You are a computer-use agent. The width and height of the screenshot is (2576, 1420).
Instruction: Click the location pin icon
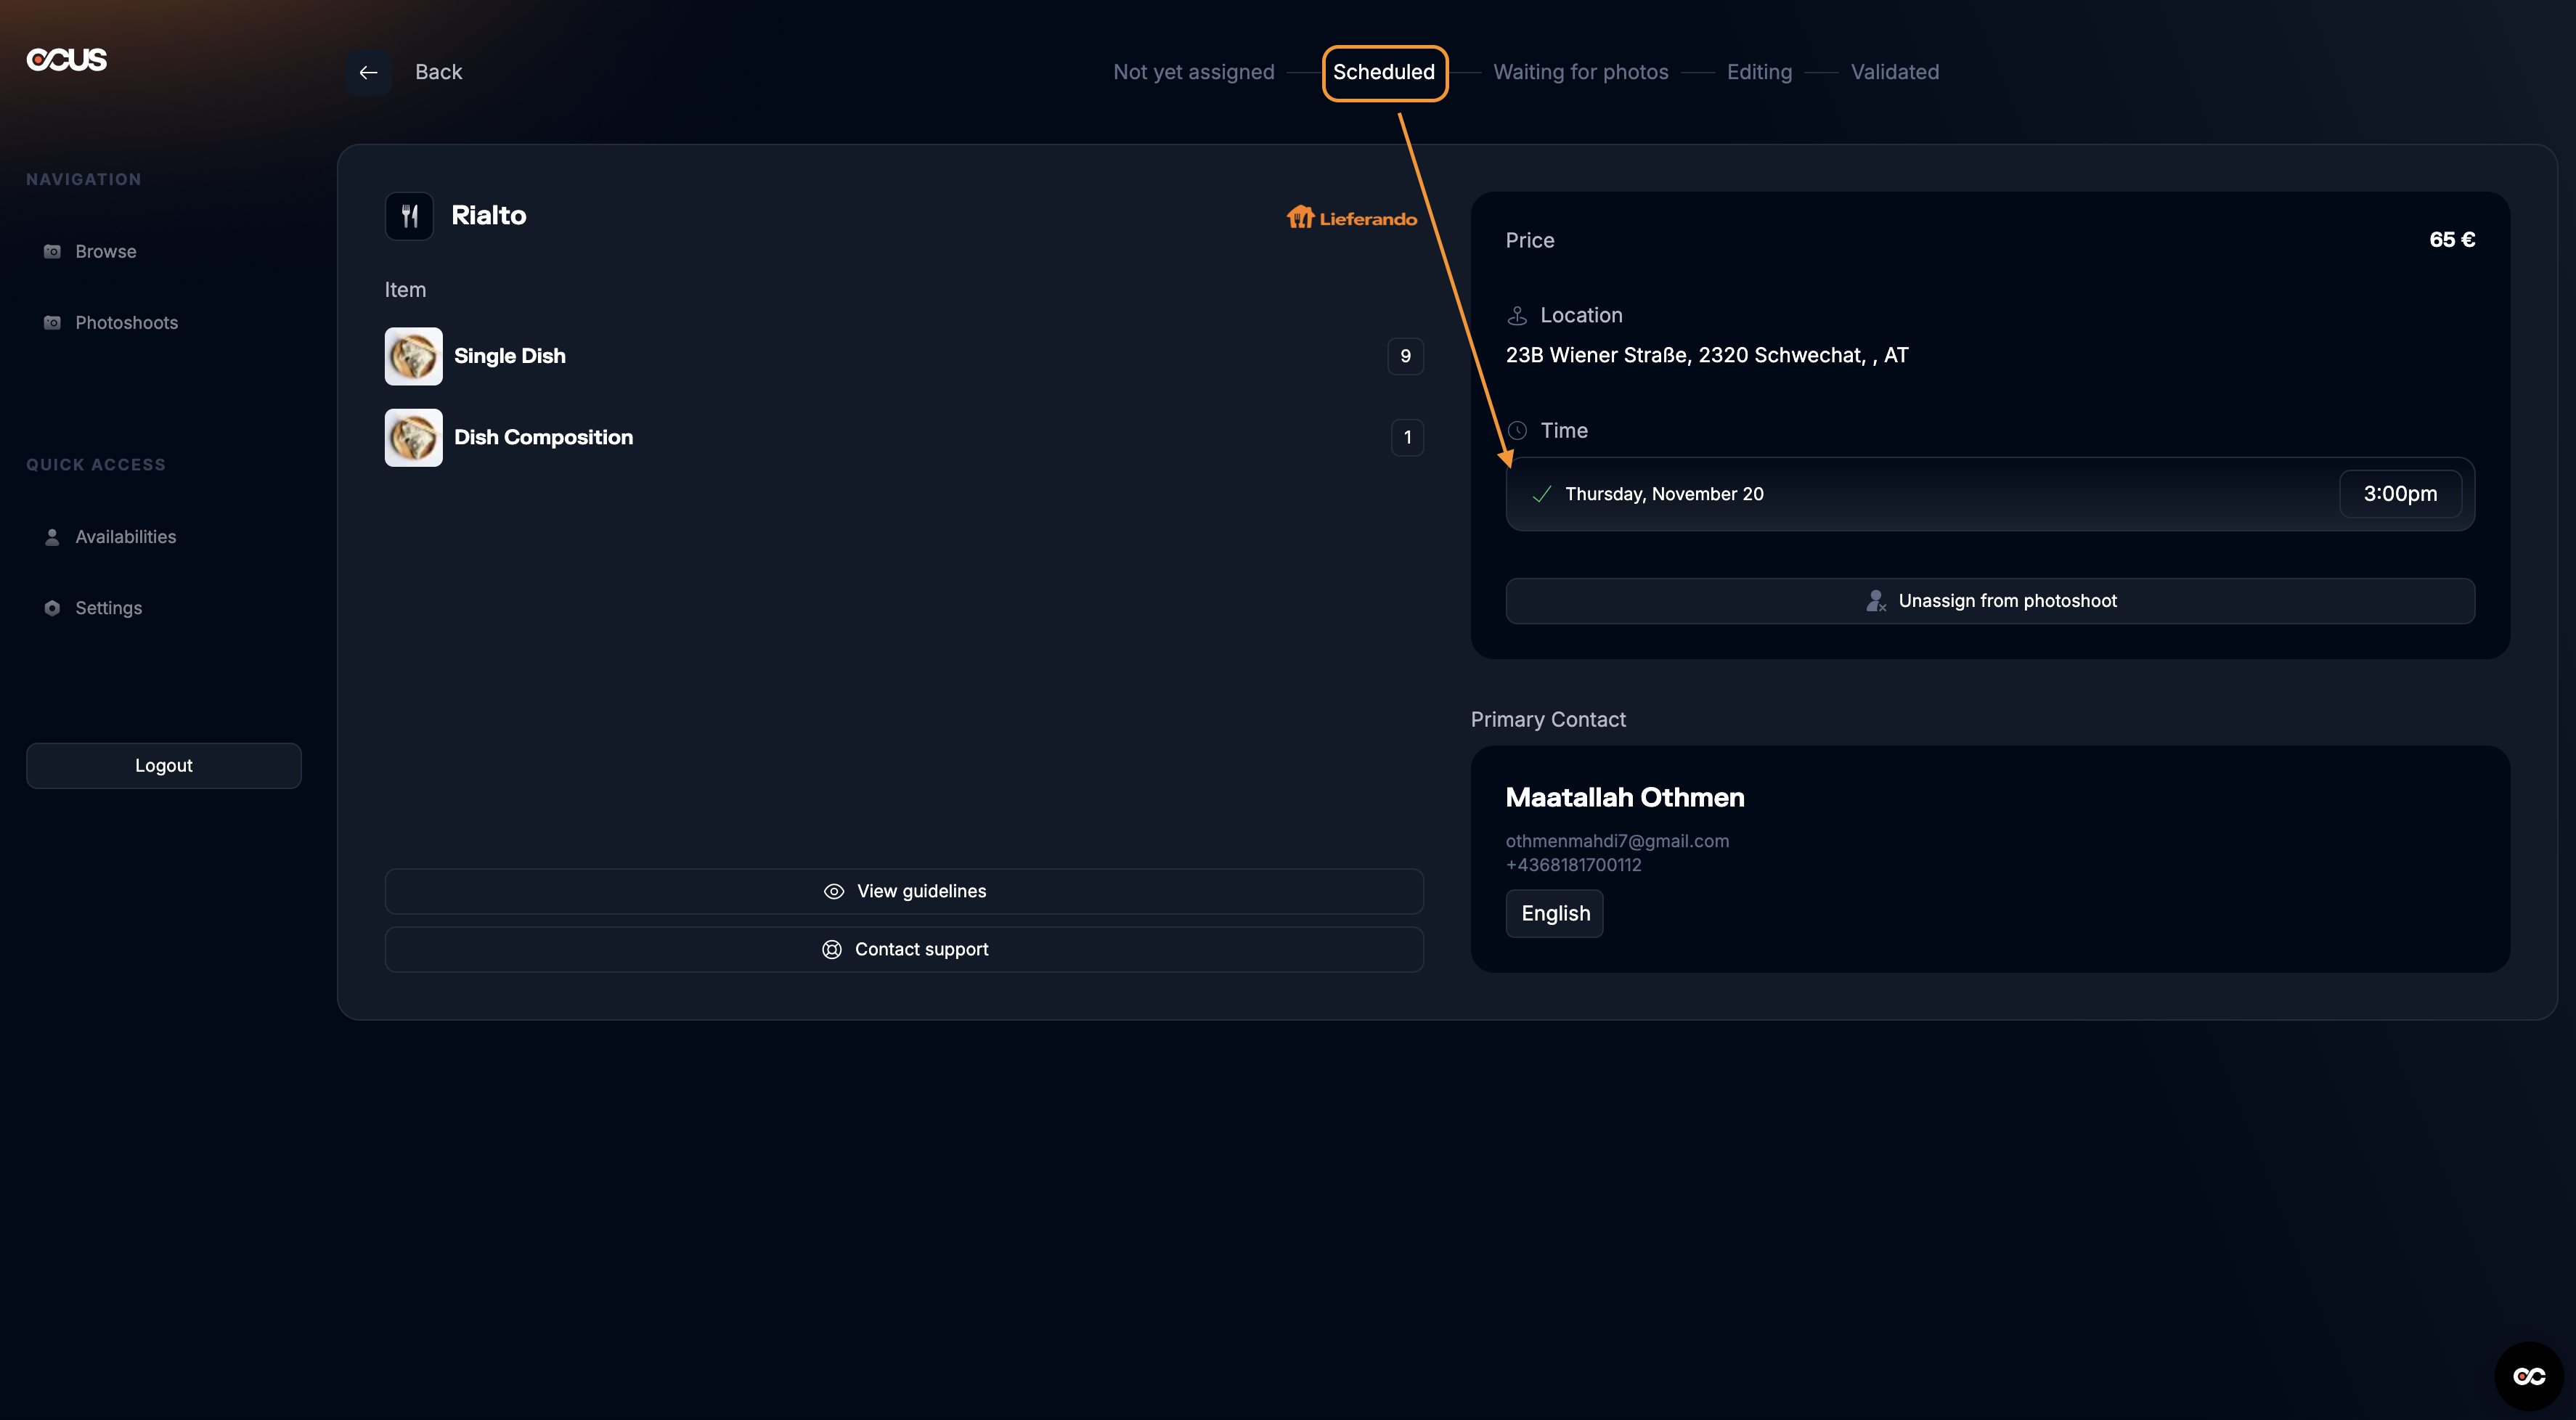pyautogui.click(x=1517, y=316)
